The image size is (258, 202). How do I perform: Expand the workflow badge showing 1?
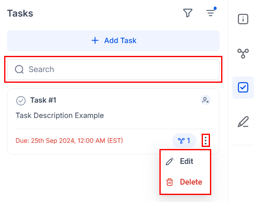pyautogui.click(x=184, y=141)
